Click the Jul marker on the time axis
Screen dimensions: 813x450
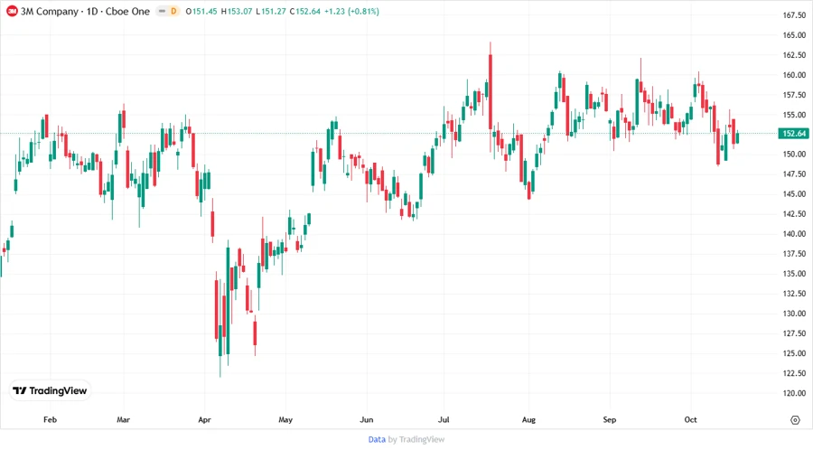444,420
